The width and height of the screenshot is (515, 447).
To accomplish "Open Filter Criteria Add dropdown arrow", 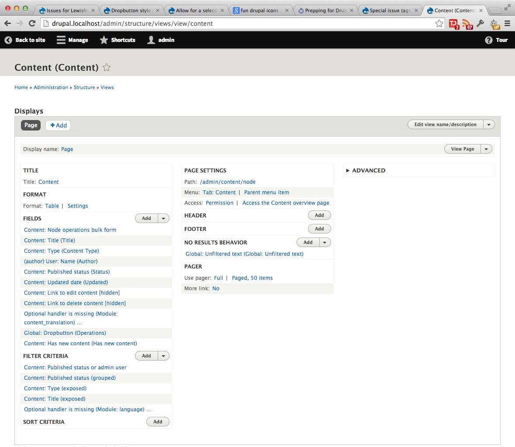I will [x=163, y=356].
